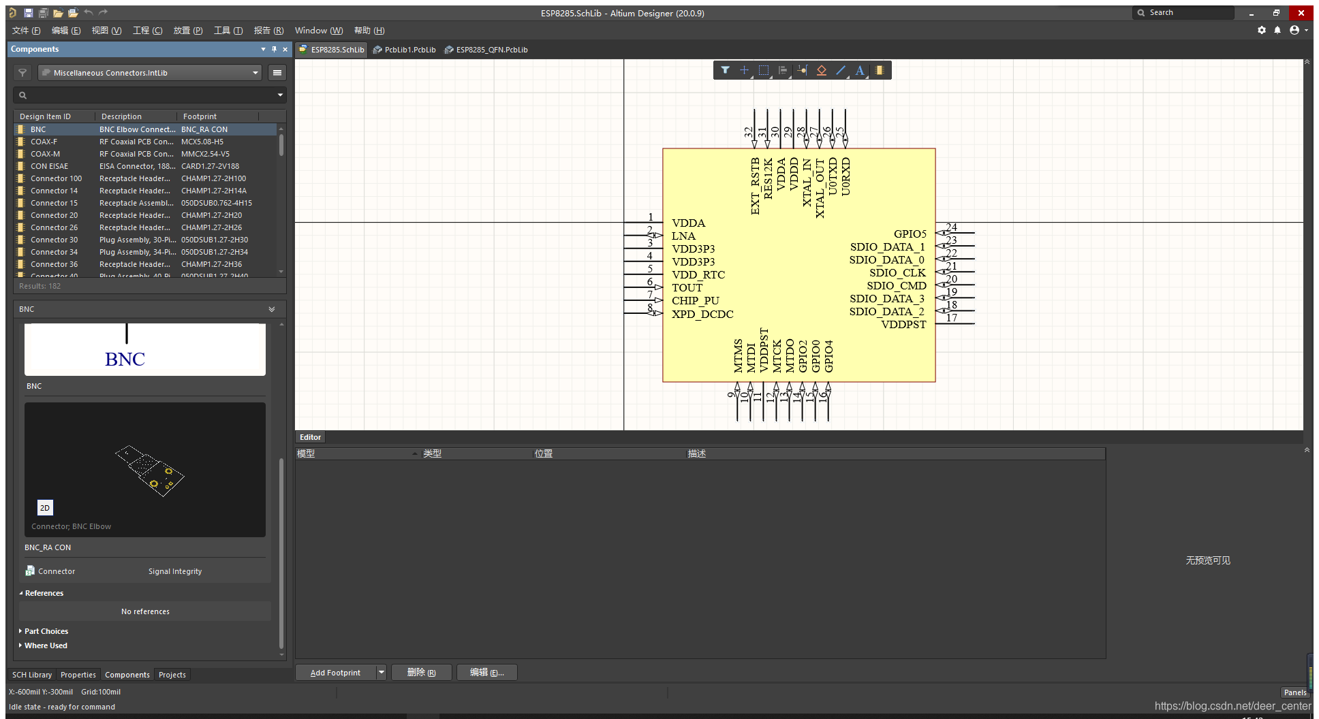Open the 放置 (P) menu

tap(187, 31)
